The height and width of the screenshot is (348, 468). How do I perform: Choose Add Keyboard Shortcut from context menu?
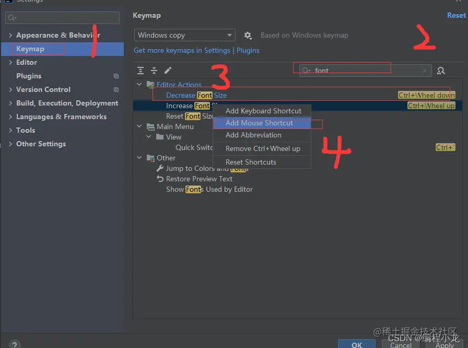(262, 111)
